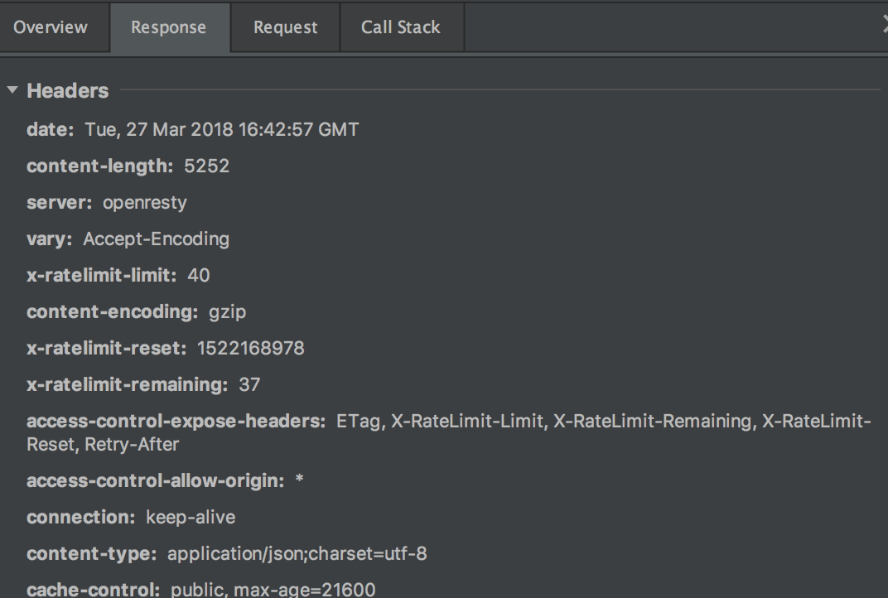Click the access-control-allow-origin asterisk value
This screenshot has height=598, width=888.
(x=299, y=481)
